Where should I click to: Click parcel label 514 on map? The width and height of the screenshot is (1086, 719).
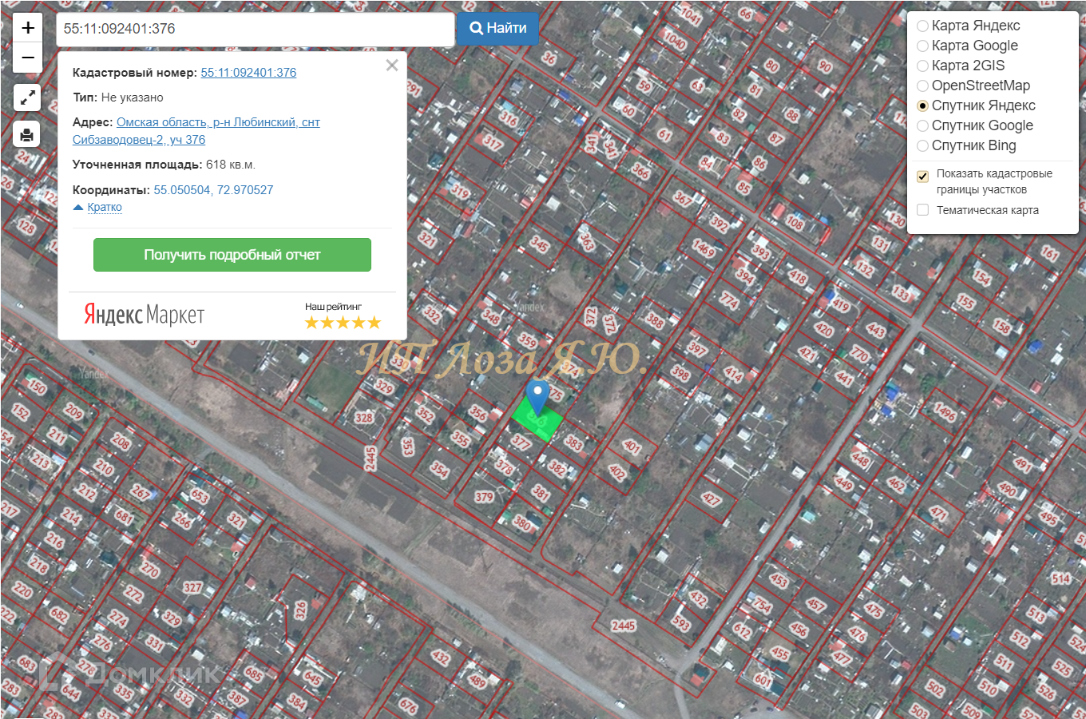click(x=1061, y=579)
